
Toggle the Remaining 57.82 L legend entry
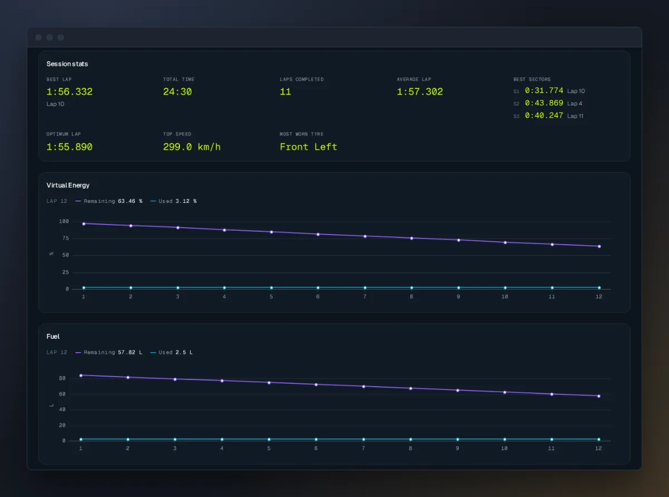tap(109, 352)
